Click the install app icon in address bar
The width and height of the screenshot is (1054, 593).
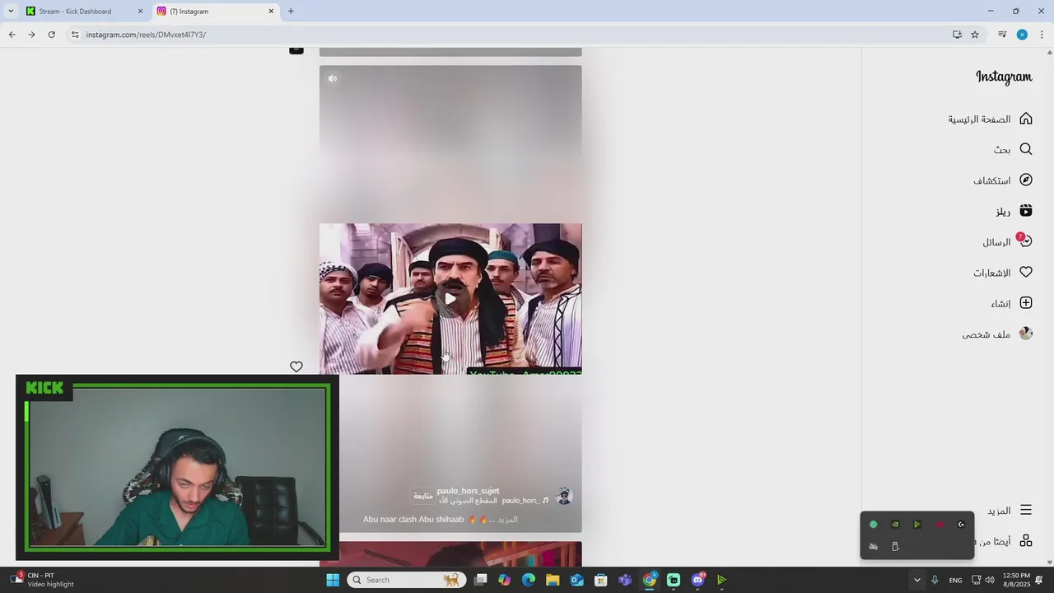pyautogui.click(x=957, y=35)
